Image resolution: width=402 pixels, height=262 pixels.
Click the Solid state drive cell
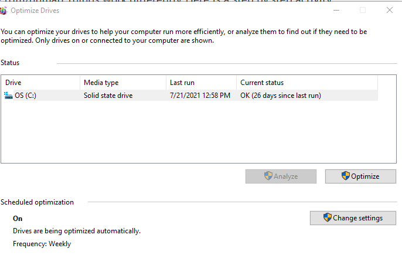[108, 96]
